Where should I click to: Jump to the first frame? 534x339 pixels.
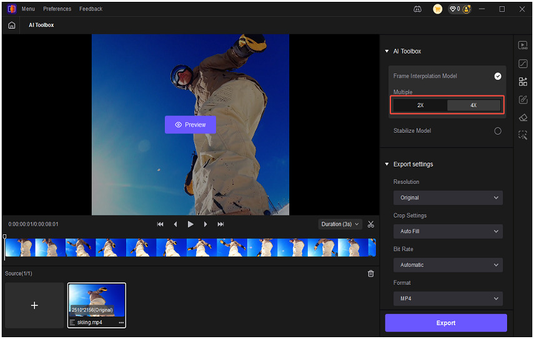(160, 224)
